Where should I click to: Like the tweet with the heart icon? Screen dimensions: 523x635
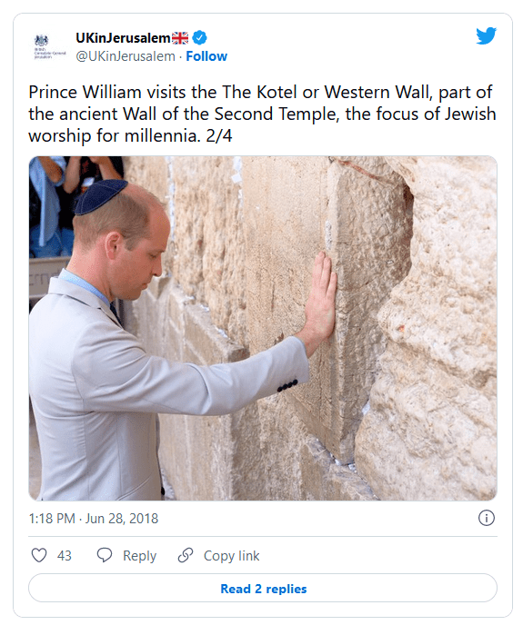click(39, 555)
